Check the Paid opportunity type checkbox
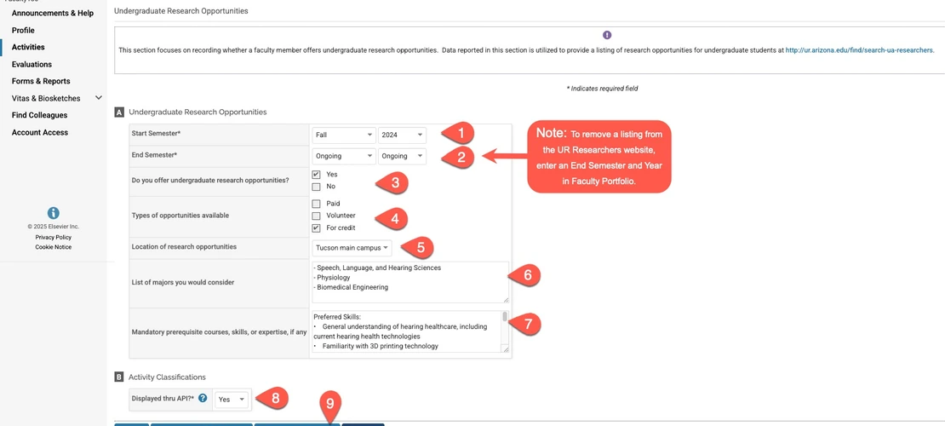Viewport: 945px width, 426px height. click(316, 204)
